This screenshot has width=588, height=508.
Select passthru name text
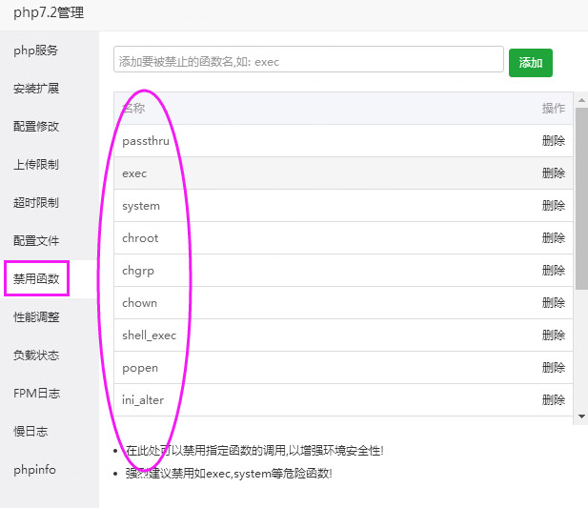[146, 141]
